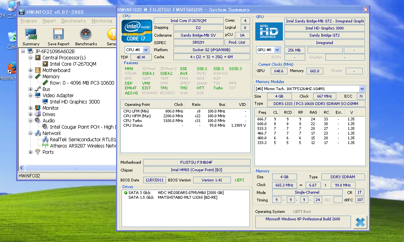
Task: Launch the Benchmarks gauge toolbar icon
Action: coord(86,34)
